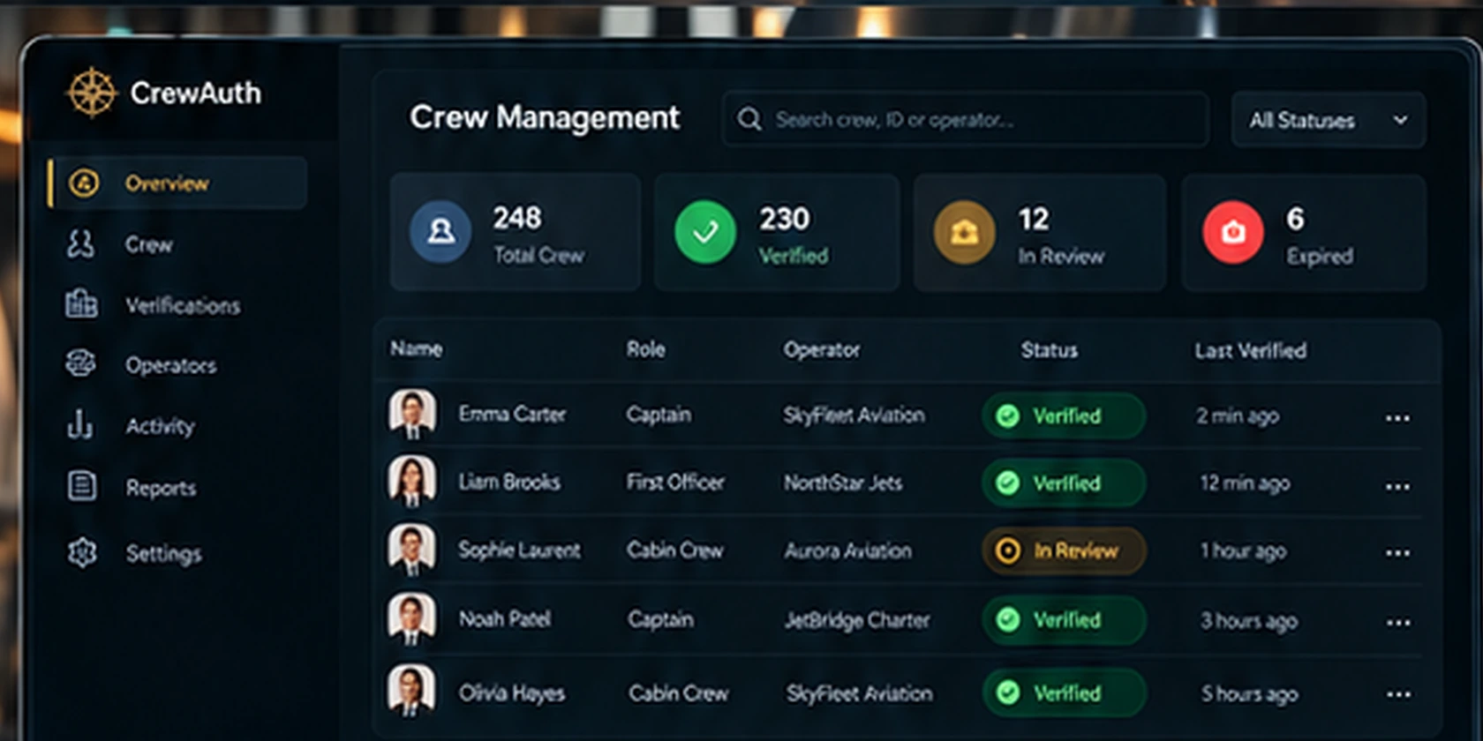Open the more options for Liam Brooks
Viewport: 1483px width, 741px height.
(x=1397, y=486)
